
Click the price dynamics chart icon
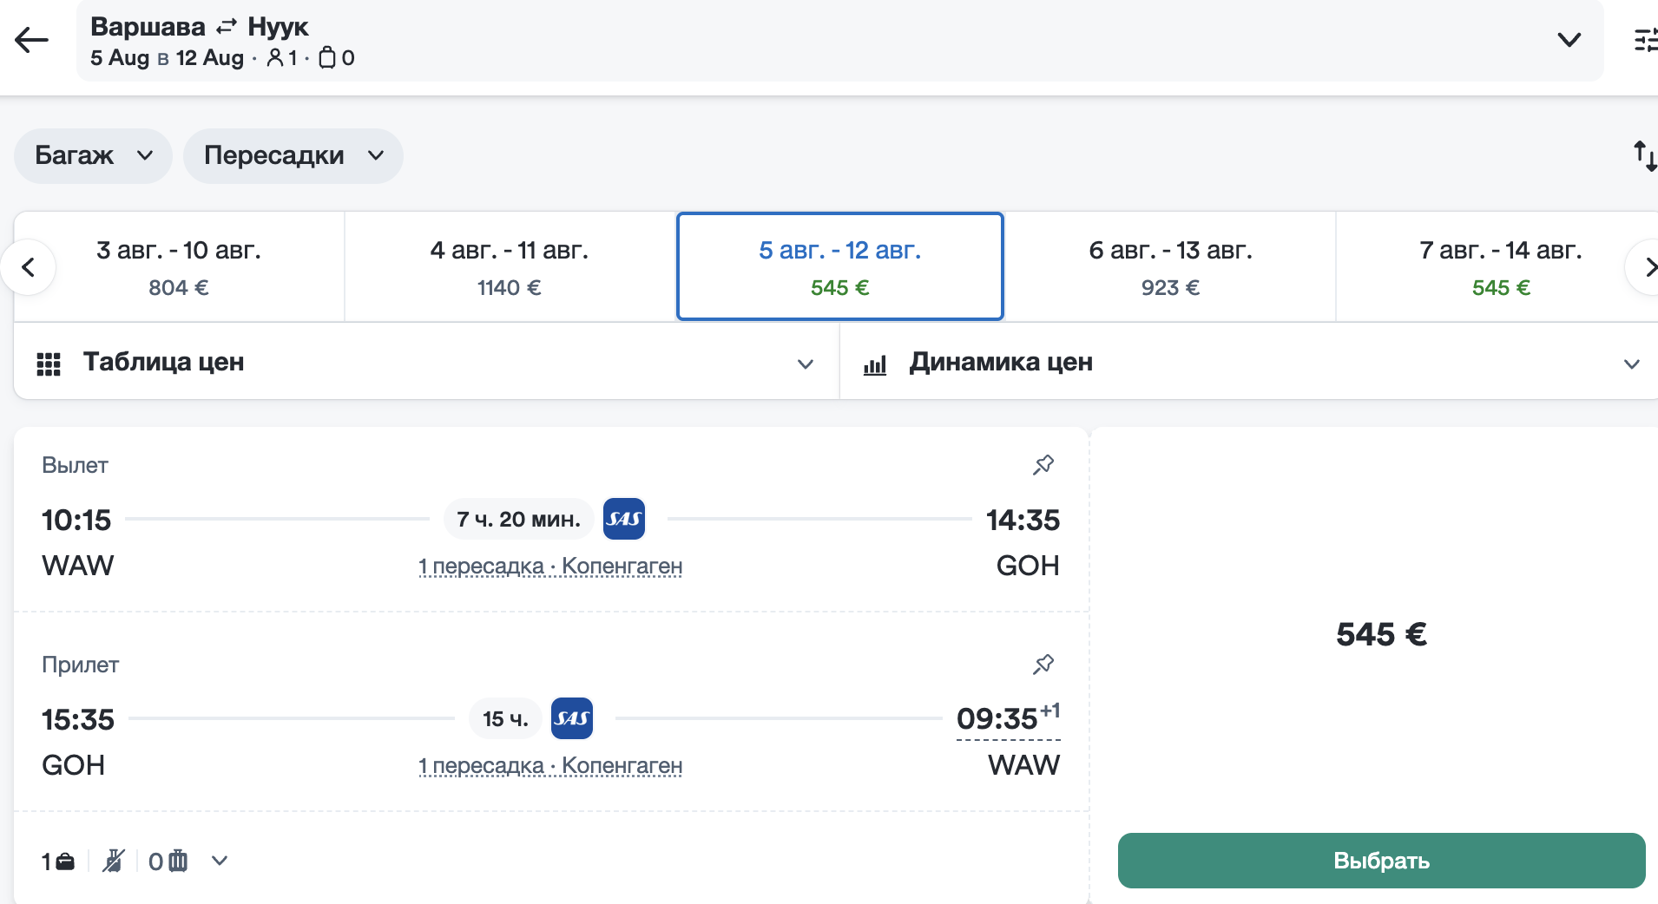[x=875, y=364]
